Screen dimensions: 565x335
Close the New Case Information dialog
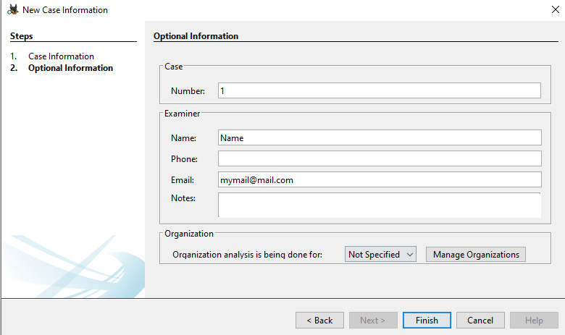[554, 10]
